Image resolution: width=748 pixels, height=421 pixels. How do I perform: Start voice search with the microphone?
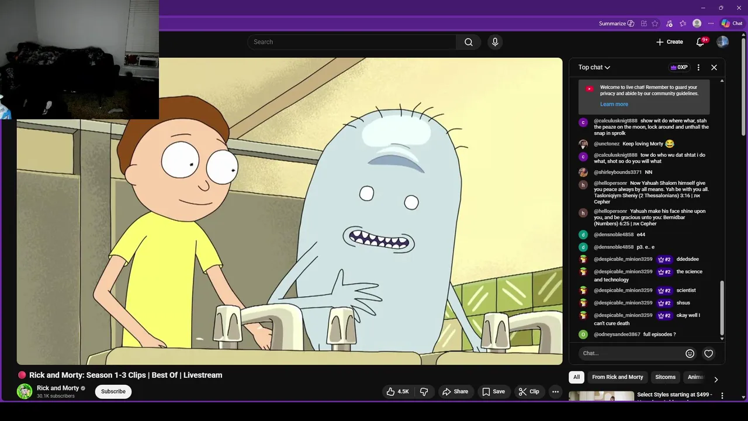(495, 42)
